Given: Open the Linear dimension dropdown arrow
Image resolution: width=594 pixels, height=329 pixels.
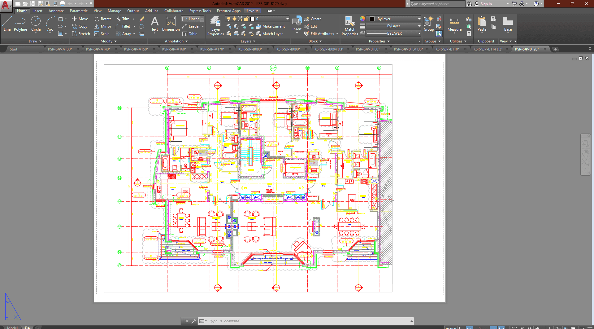Looking at the screenshot, I should (202, 19).
